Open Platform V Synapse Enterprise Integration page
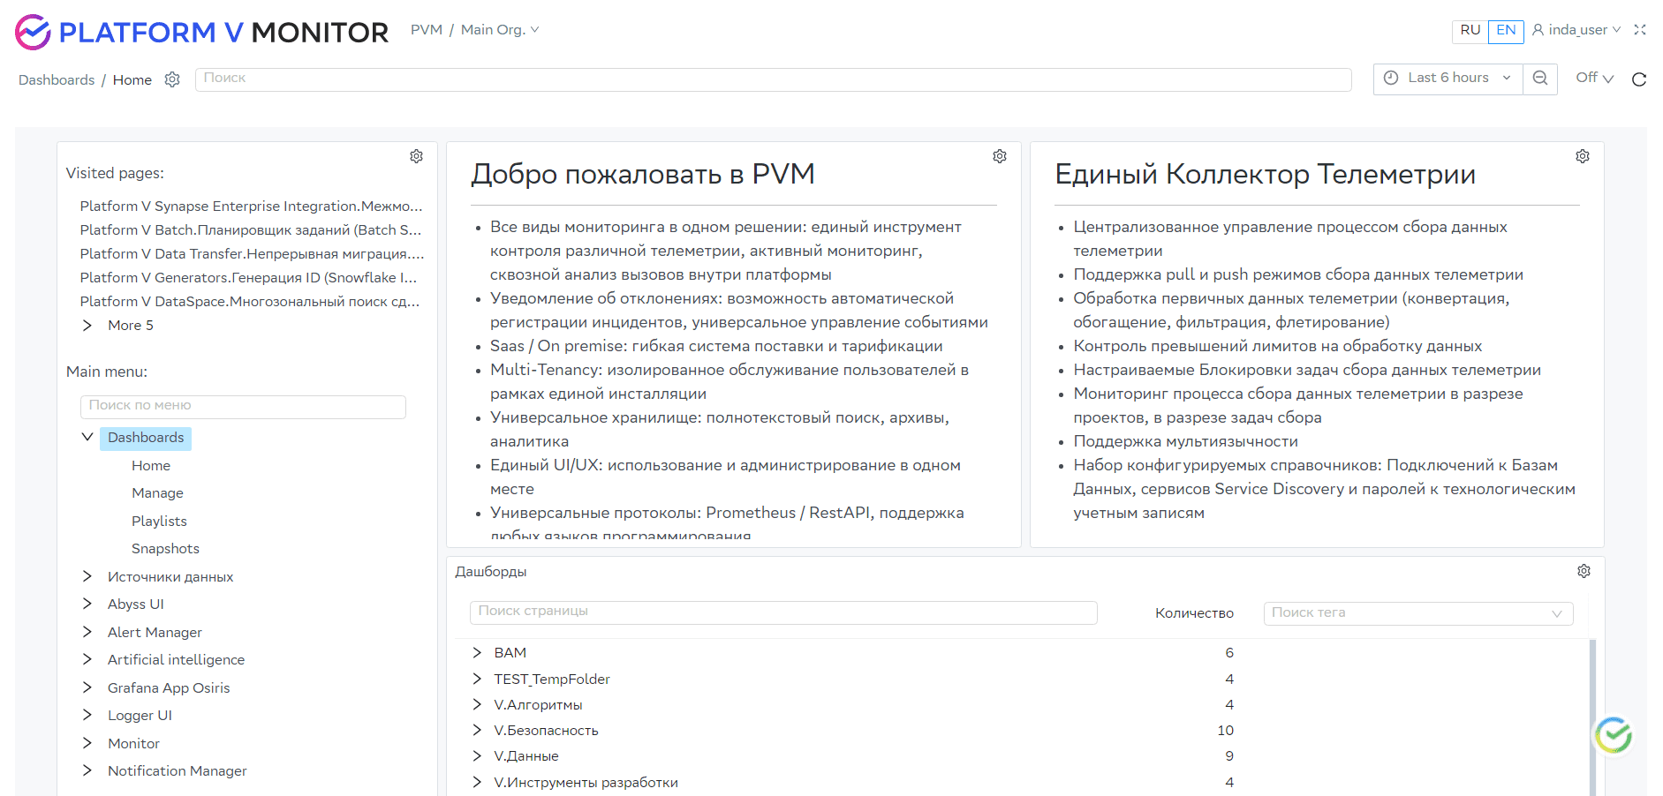Viewport: 1663px width, 796px height. point(251,207)
